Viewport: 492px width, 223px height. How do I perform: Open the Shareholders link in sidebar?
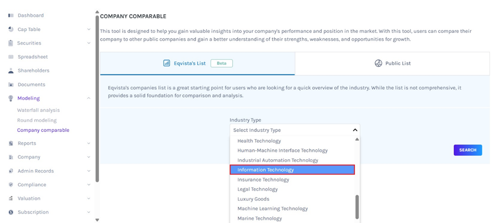pyautogui.click(x=33, y=71)
